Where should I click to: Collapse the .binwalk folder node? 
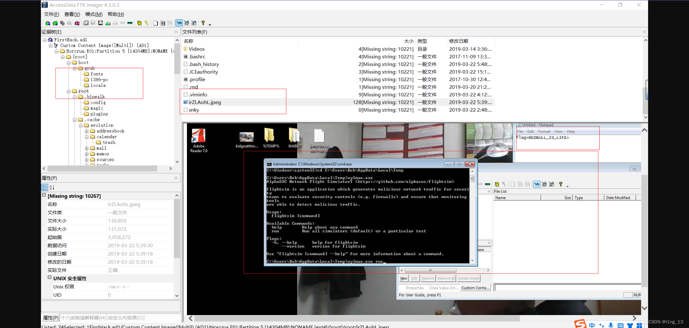tap(75, 97)
